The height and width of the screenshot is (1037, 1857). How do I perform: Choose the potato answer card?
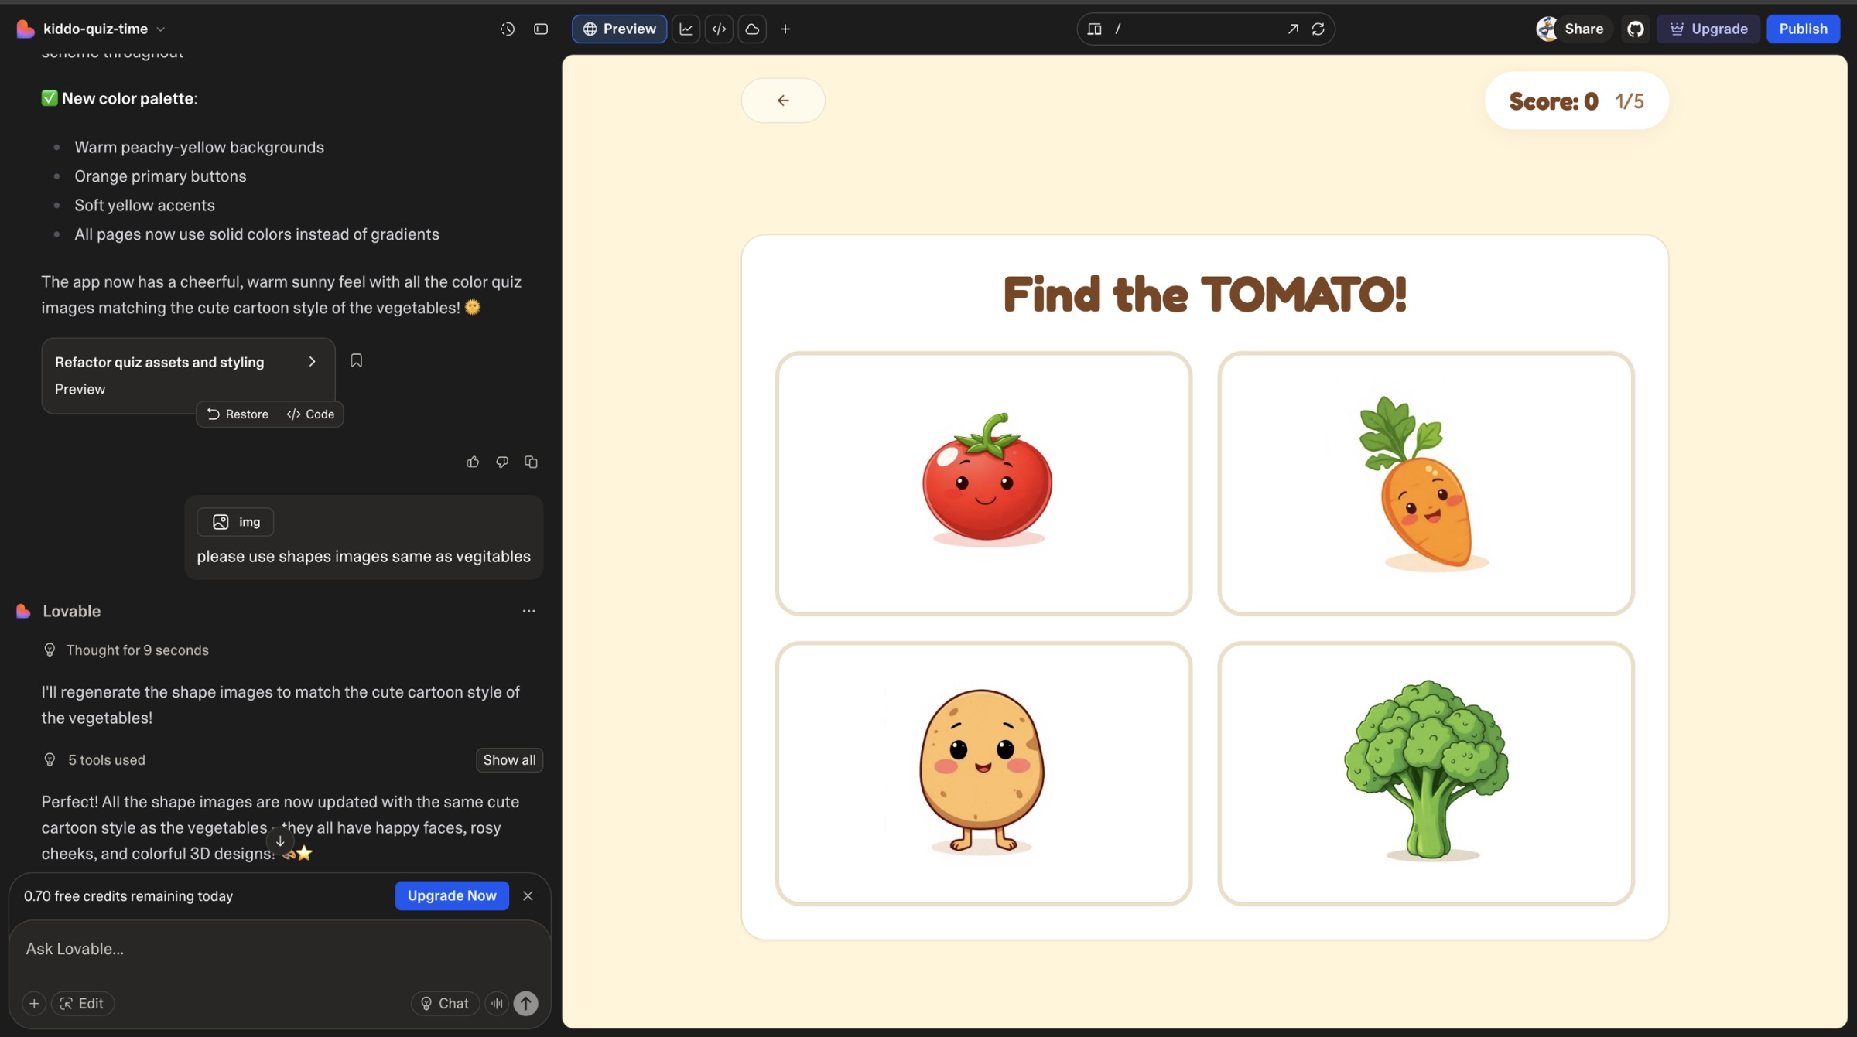(x=983, y=773)
